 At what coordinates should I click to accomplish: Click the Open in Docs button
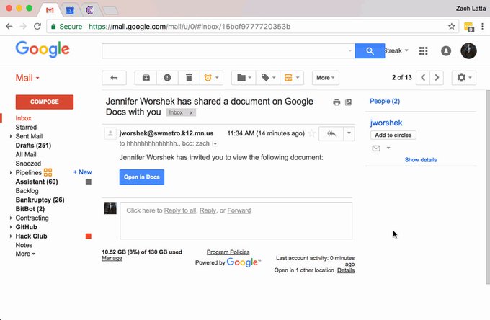point(141,177)
